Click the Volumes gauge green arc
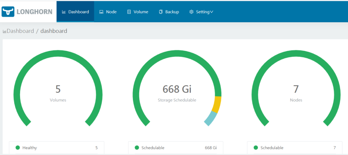The image size is (348, 155). pos(58,54)
